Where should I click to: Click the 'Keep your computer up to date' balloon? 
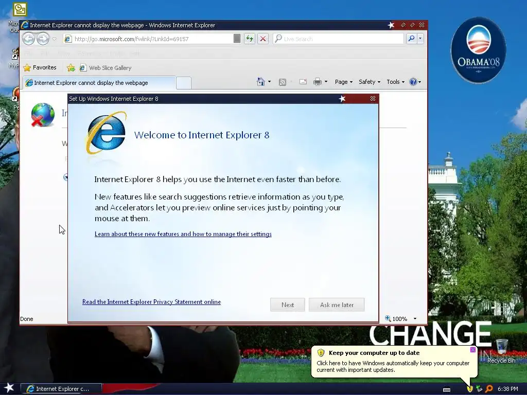[x=394, y=362]
